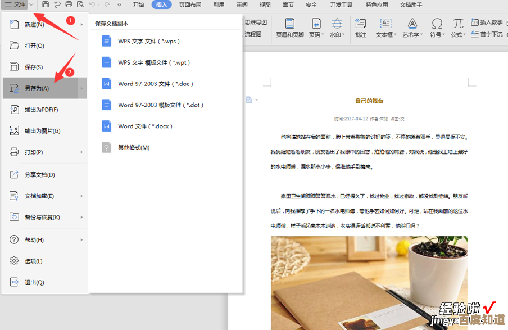Save as Word 文件 (*.docx) format
Image resolution: width=508 pixels, height=330 pixels.
click(x=145, y=126)
